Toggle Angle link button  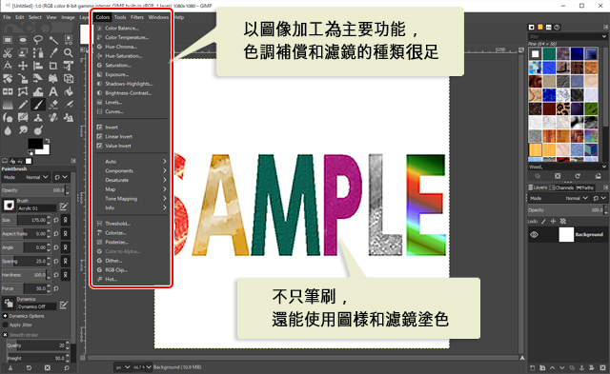point(66,247)
